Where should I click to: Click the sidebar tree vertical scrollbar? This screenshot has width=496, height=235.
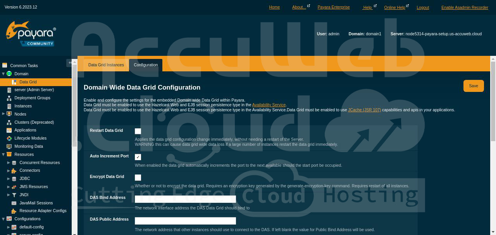tap(74, 105)
